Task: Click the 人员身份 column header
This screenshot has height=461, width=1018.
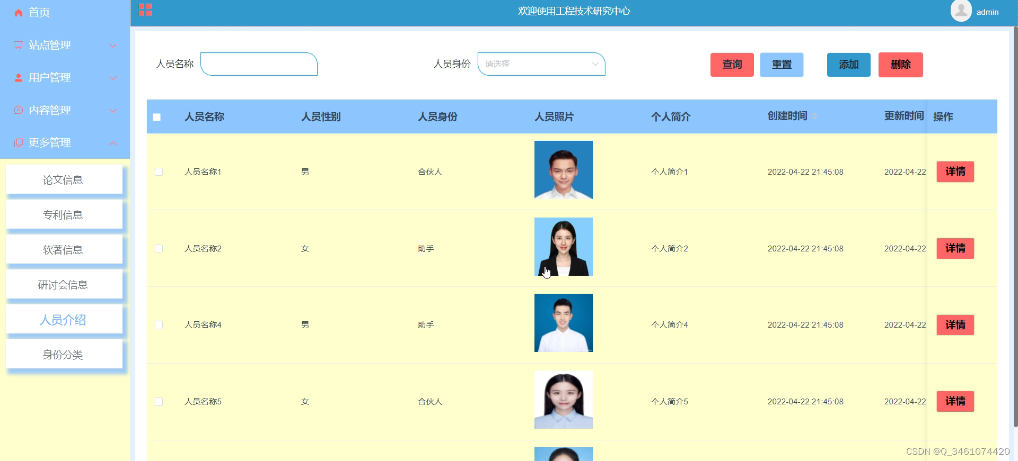Action: 438,117
